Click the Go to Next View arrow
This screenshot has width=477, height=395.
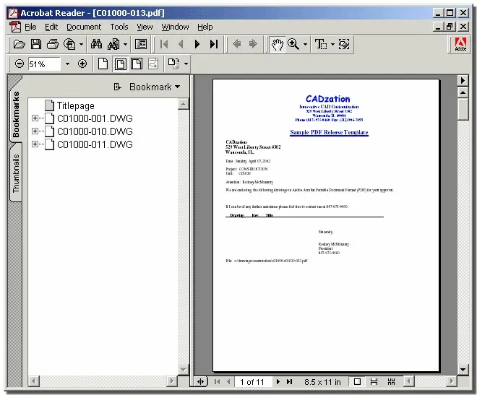point(253,44)
